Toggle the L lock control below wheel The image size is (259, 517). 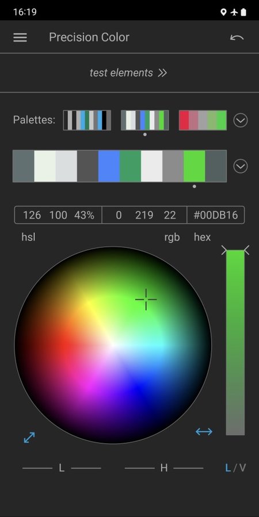[62, 468]
